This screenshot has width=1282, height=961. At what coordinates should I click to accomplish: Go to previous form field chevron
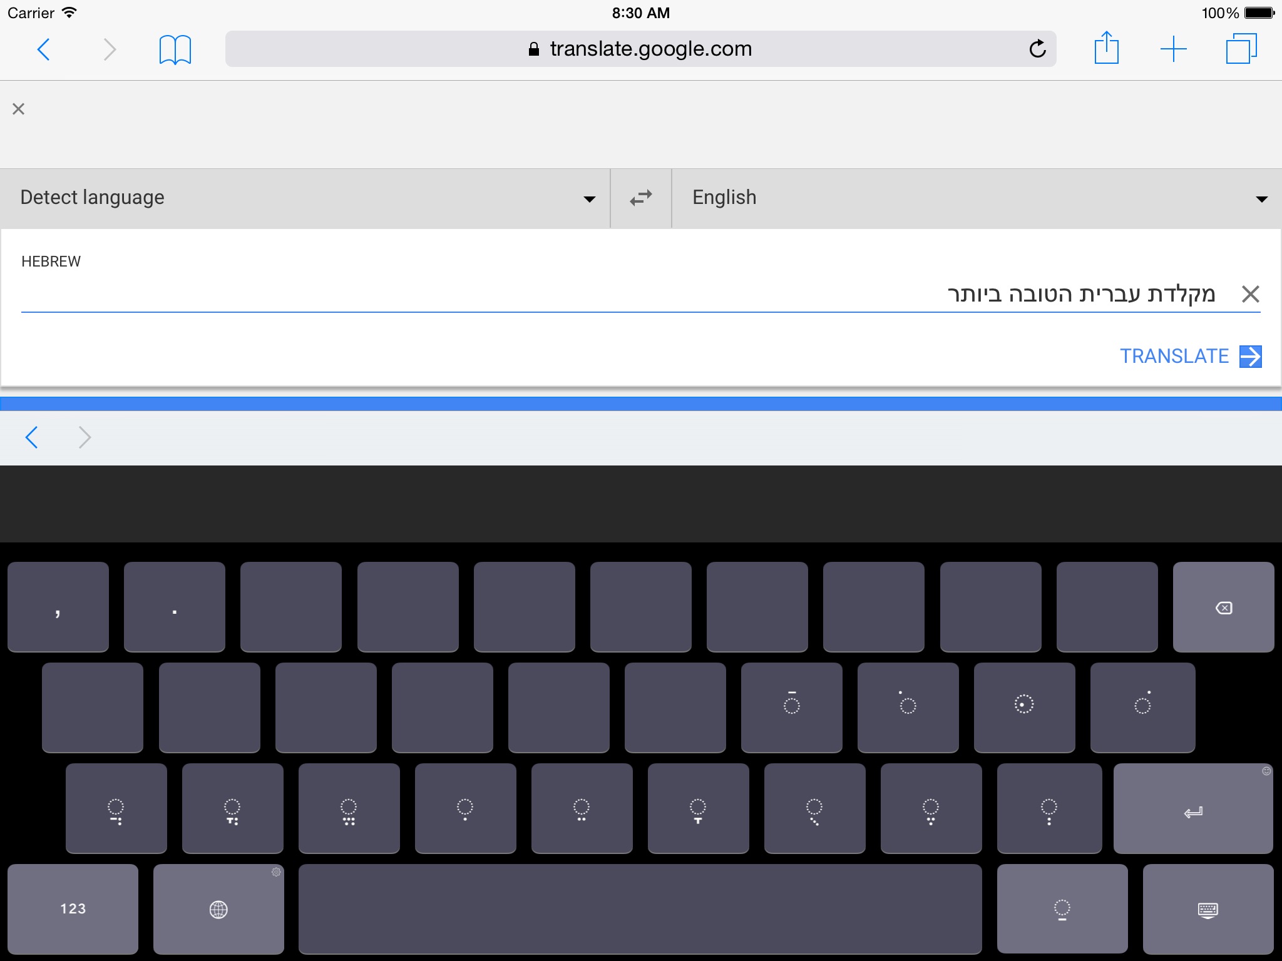point(32,437)
